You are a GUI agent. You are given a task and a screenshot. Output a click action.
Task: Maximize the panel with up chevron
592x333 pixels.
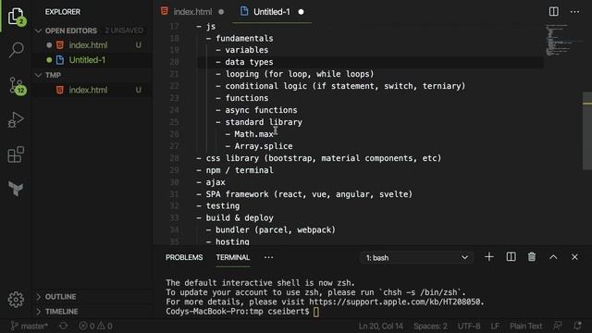(x=553, y=257)
